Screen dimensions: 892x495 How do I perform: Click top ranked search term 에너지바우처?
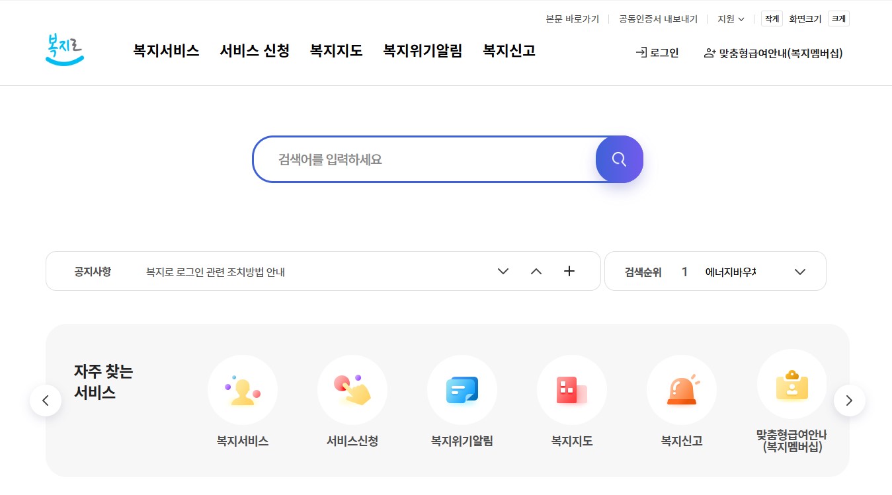pos(731,272)
